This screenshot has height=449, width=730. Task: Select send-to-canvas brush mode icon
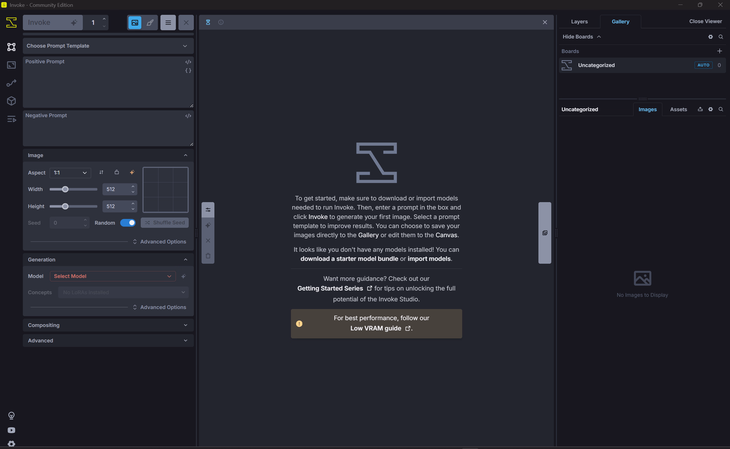(150, 23)
